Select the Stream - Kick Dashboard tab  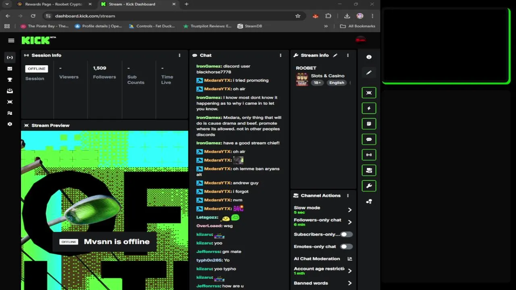137,4
